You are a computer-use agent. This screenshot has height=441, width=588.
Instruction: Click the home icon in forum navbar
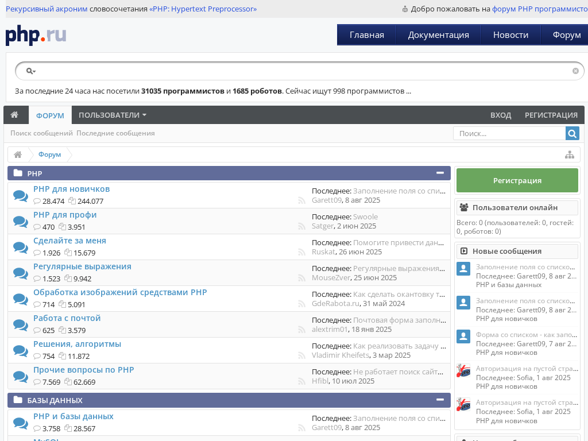[x=14, y=115]
